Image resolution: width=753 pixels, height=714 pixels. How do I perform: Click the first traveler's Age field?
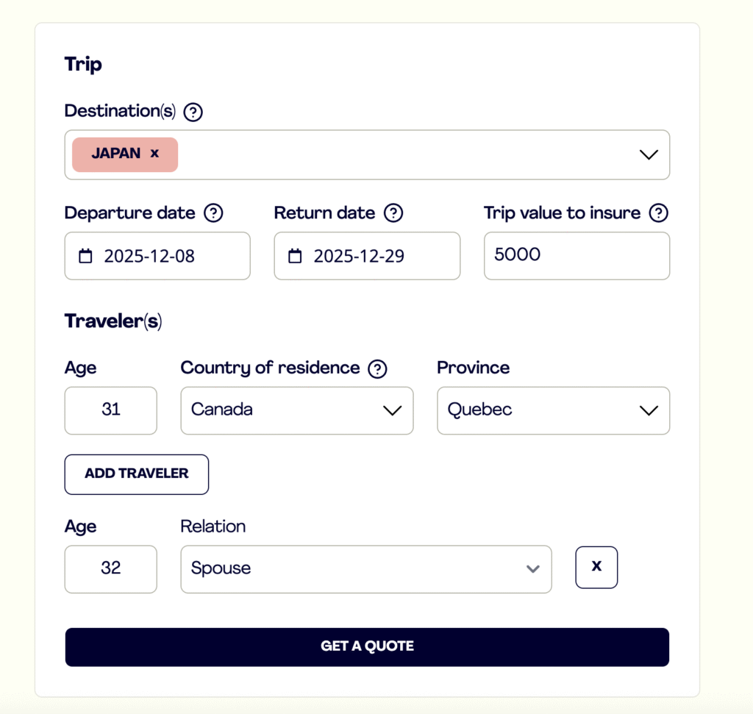point(111,410)
